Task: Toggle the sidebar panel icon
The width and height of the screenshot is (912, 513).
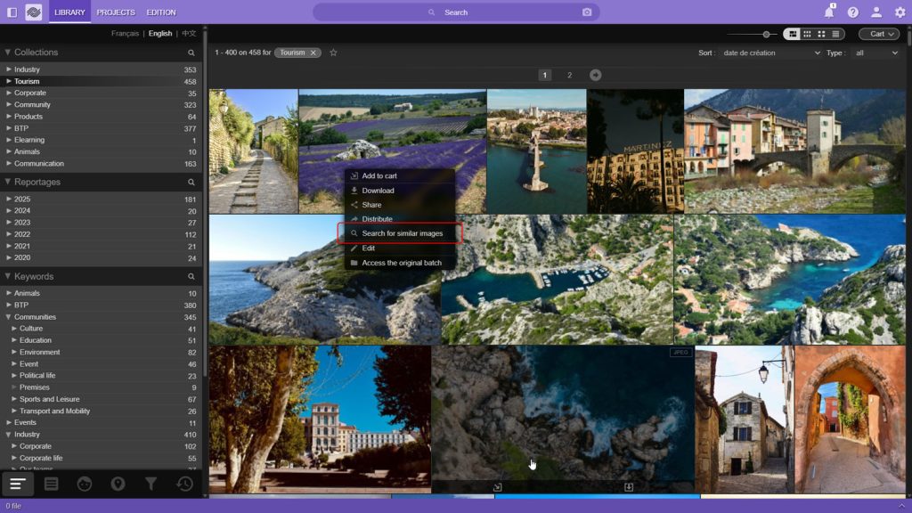Action: [12, 12]
